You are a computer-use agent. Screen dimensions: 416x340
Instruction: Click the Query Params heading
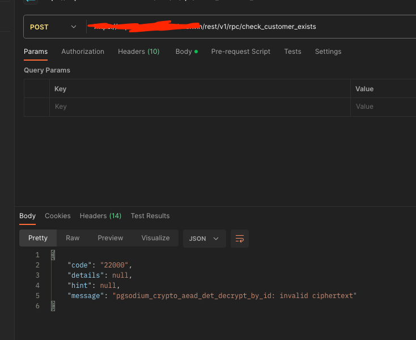coord(47,70)
